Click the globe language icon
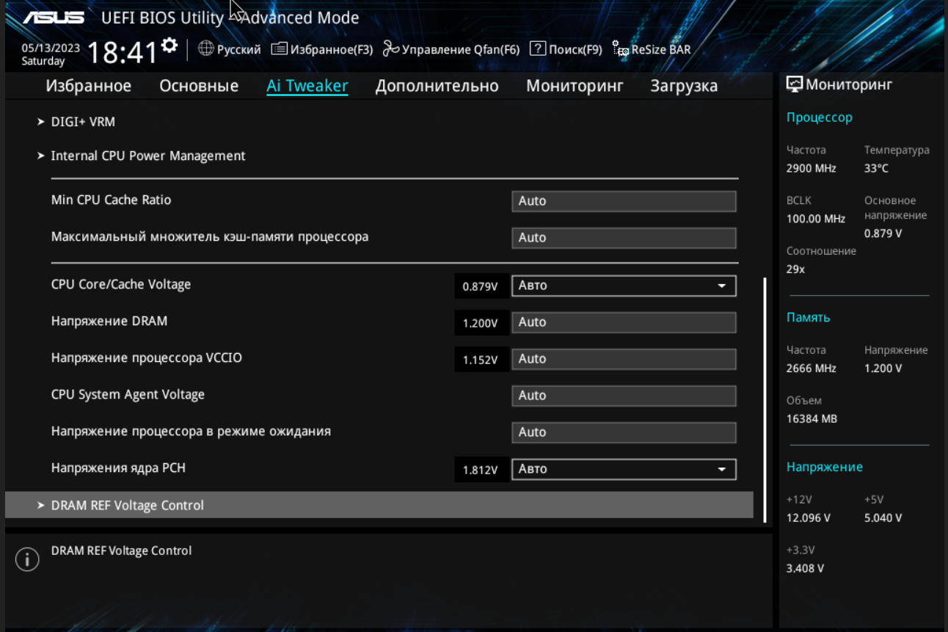Viewport: 948px width, 632px height. (206, 48)
